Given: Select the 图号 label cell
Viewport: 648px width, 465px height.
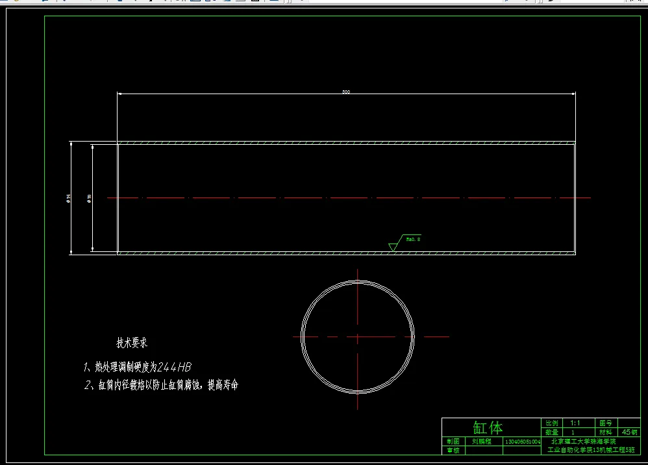Looking at the screenshot, I should tap(606, 423).
